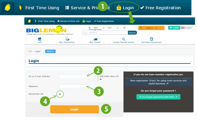Click the small lemon icon in inner navbar
This screenshot has height=120, width=197.
(30, 21)
